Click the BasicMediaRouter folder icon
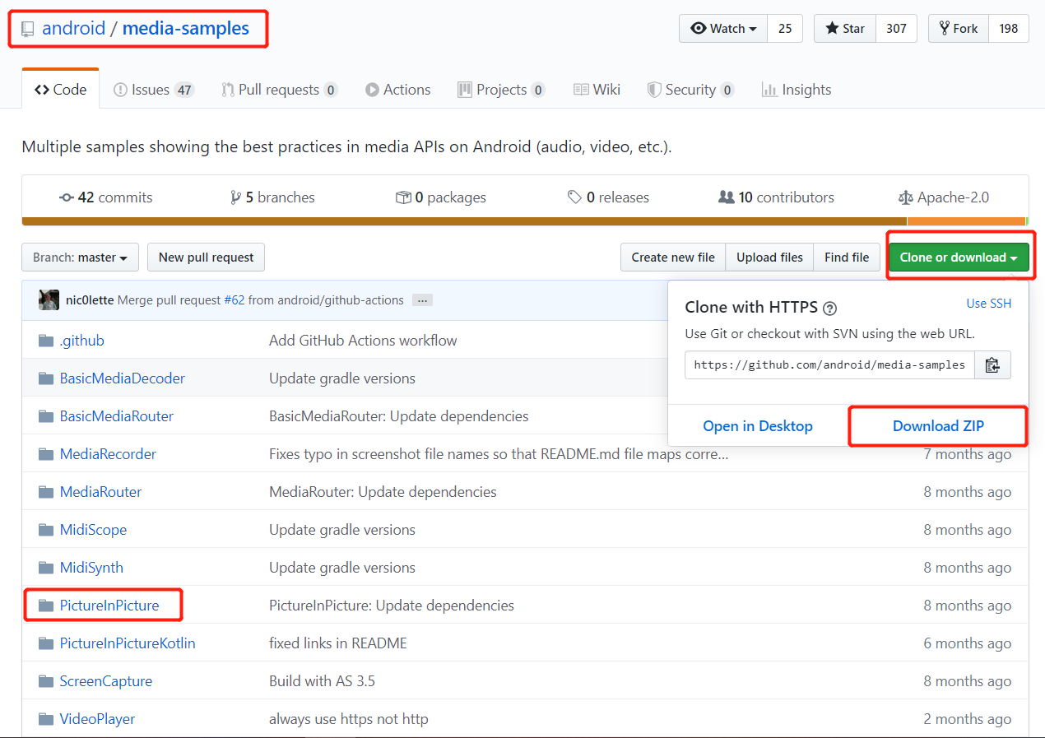 tap(46, 416)
